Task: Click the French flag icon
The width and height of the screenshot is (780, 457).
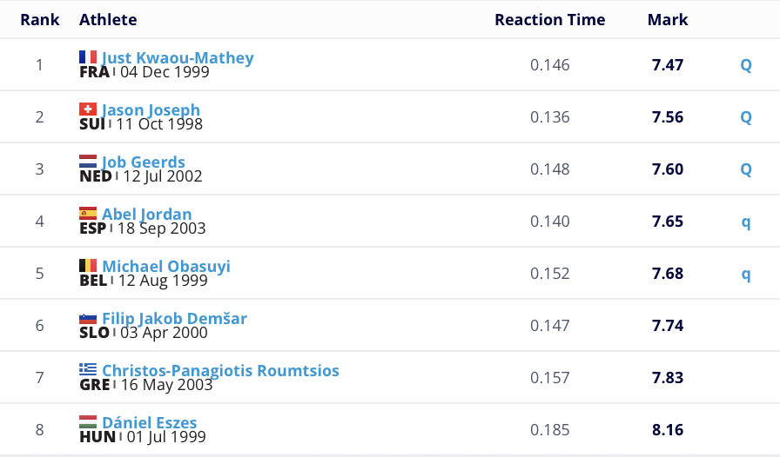Action: [x=88, y=57]
